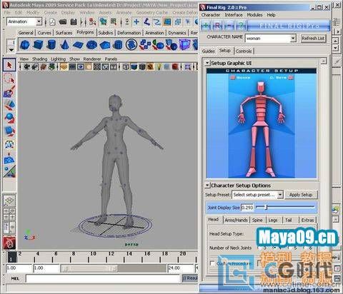Viewport: 343px width, 294px height.
Task: Click the light bulb icon in viewport toolbar
Action: (x=159, y=67)
